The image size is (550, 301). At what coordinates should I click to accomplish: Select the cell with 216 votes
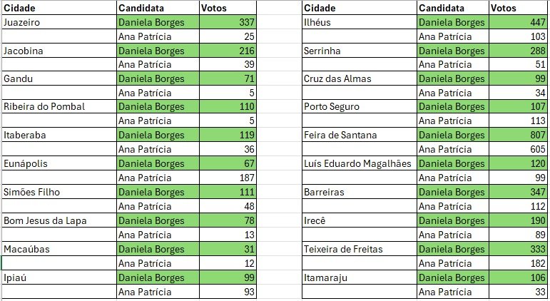(228, 51)
